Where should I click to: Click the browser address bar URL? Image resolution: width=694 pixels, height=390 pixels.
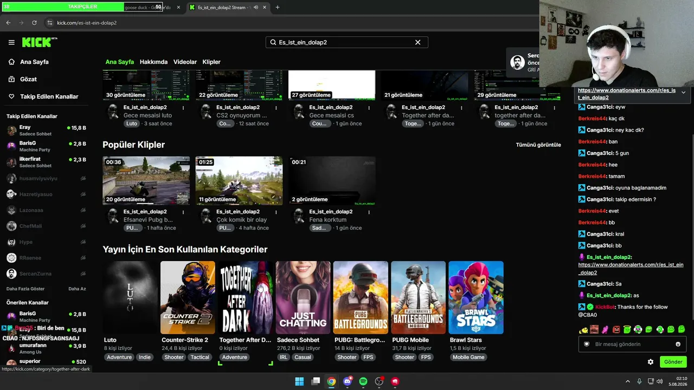tap(87, 23)
